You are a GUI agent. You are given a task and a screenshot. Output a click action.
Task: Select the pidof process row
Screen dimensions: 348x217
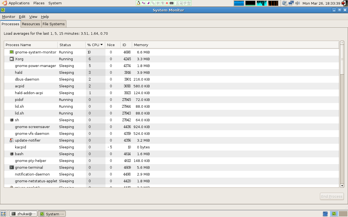tap(172, 100)
